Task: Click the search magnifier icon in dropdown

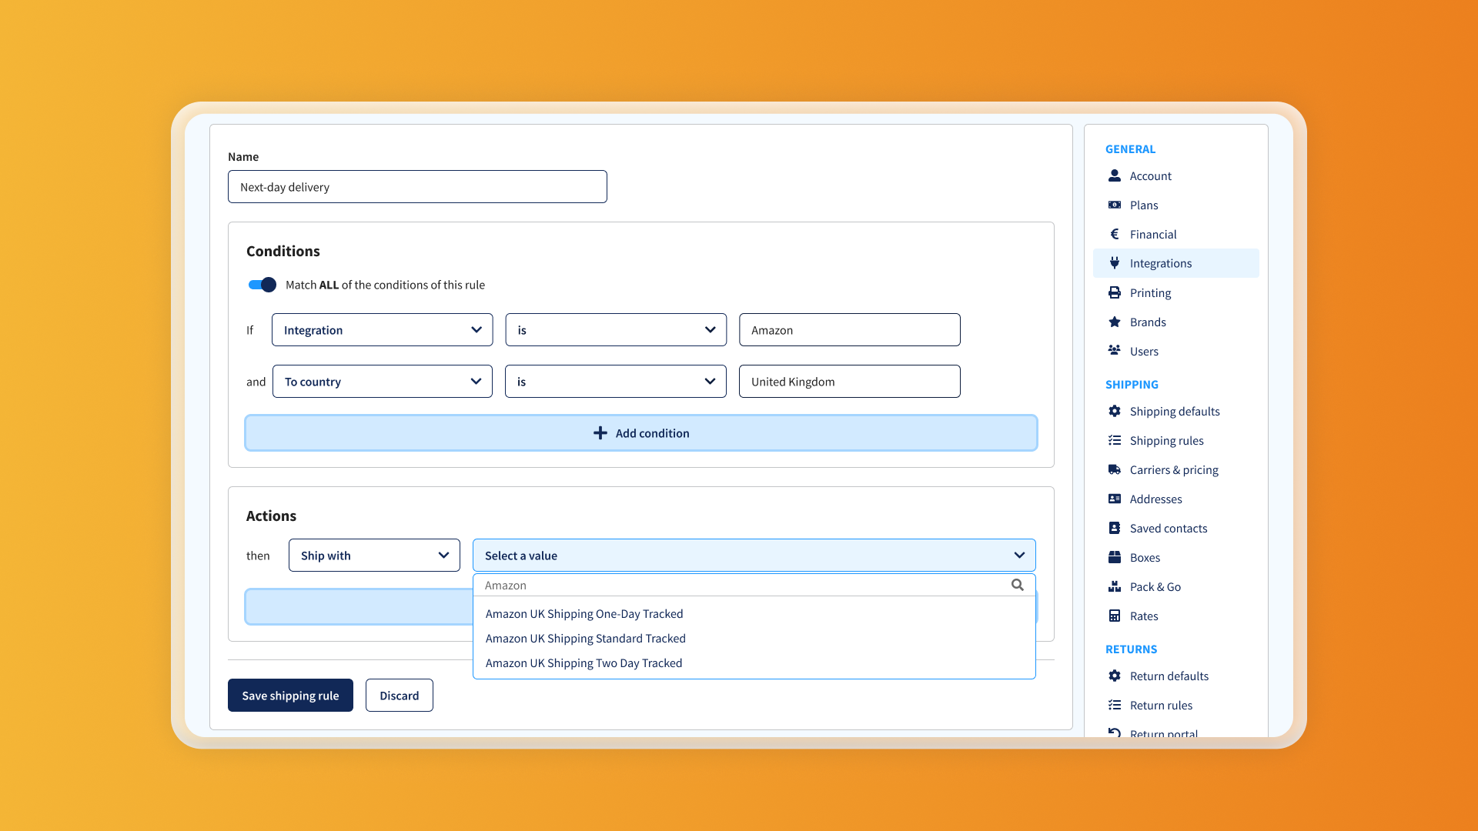Action: tap(1017, 585)
